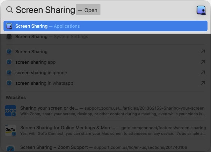Click the Safari compass icon beside Zoom Support
Screen dimensions: 211x152
pyautogui.click(x=10, y=149)
